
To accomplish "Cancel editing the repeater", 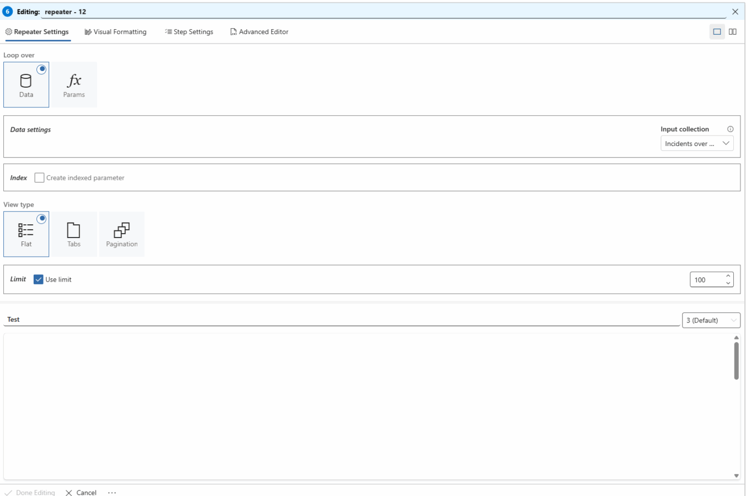I will click(80, 492).
